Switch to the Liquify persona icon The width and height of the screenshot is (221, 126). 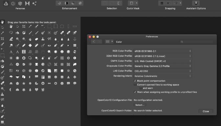pos(13,3)
